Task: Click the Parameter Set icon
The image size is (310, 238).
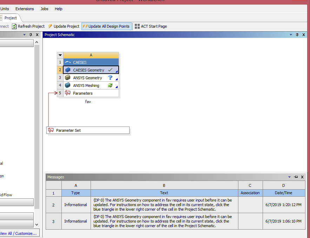Action: click(51, 130)
